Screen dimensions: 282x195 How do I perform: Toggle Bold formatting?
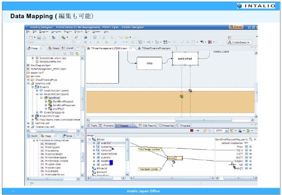coord(86,42)
